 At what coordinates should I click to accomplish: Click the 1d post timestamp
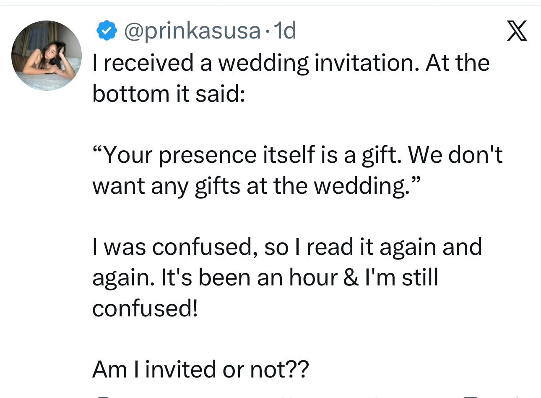[285, 31]
